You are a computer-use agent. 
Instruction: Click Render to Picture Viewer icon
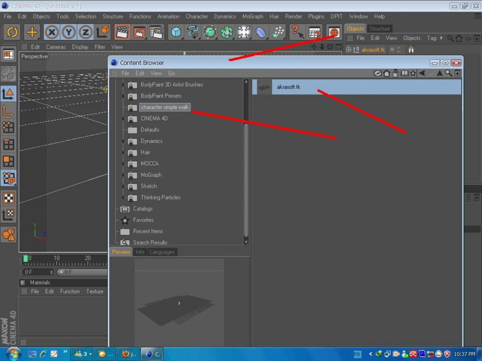(139, 32)
